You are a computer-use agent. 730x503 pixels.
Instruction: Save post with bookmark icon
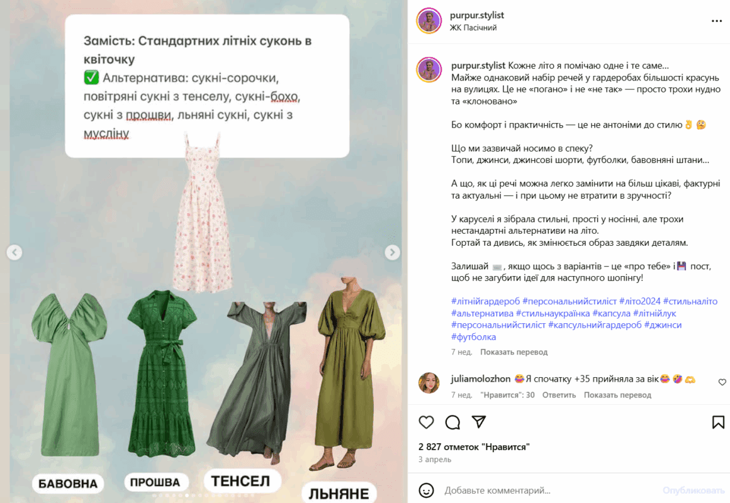click(x=718, y=422)
